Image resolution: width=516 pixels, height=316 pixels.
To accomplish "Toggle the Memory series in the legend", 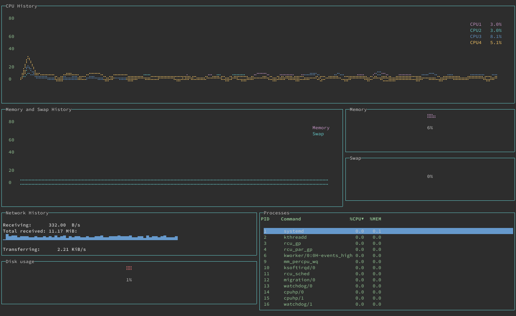I will click(x=320, y=127).
